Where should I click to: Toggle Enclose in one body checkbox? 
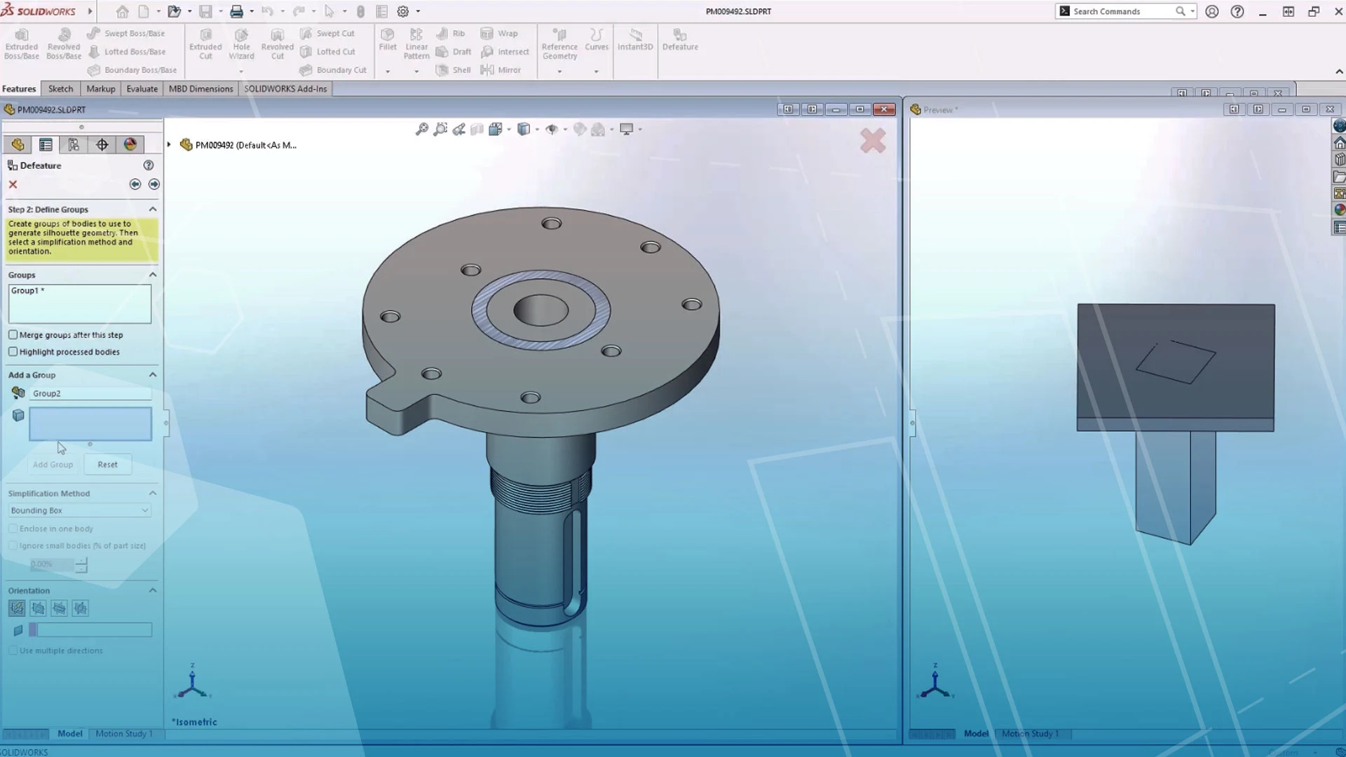(x=13, y=528)
